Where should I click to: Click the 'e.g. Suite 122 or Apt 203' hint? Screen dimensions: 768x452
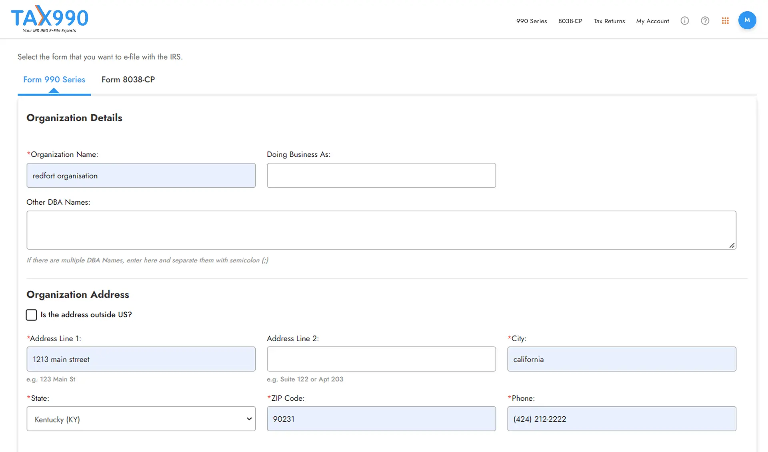point(305,379)
